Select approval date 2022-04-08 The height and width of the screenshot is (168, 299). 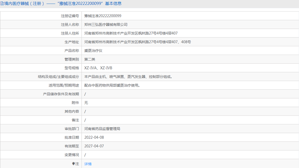pyautogui.click(x=94, y=137)
